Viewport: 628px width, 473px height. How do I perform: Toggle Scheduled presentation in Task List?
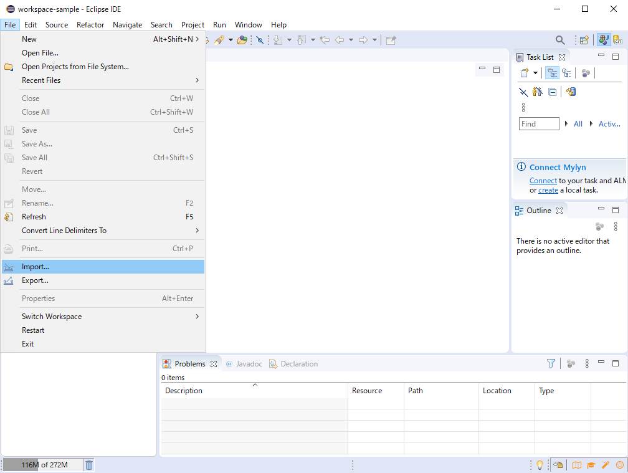[x=566, y=73]
